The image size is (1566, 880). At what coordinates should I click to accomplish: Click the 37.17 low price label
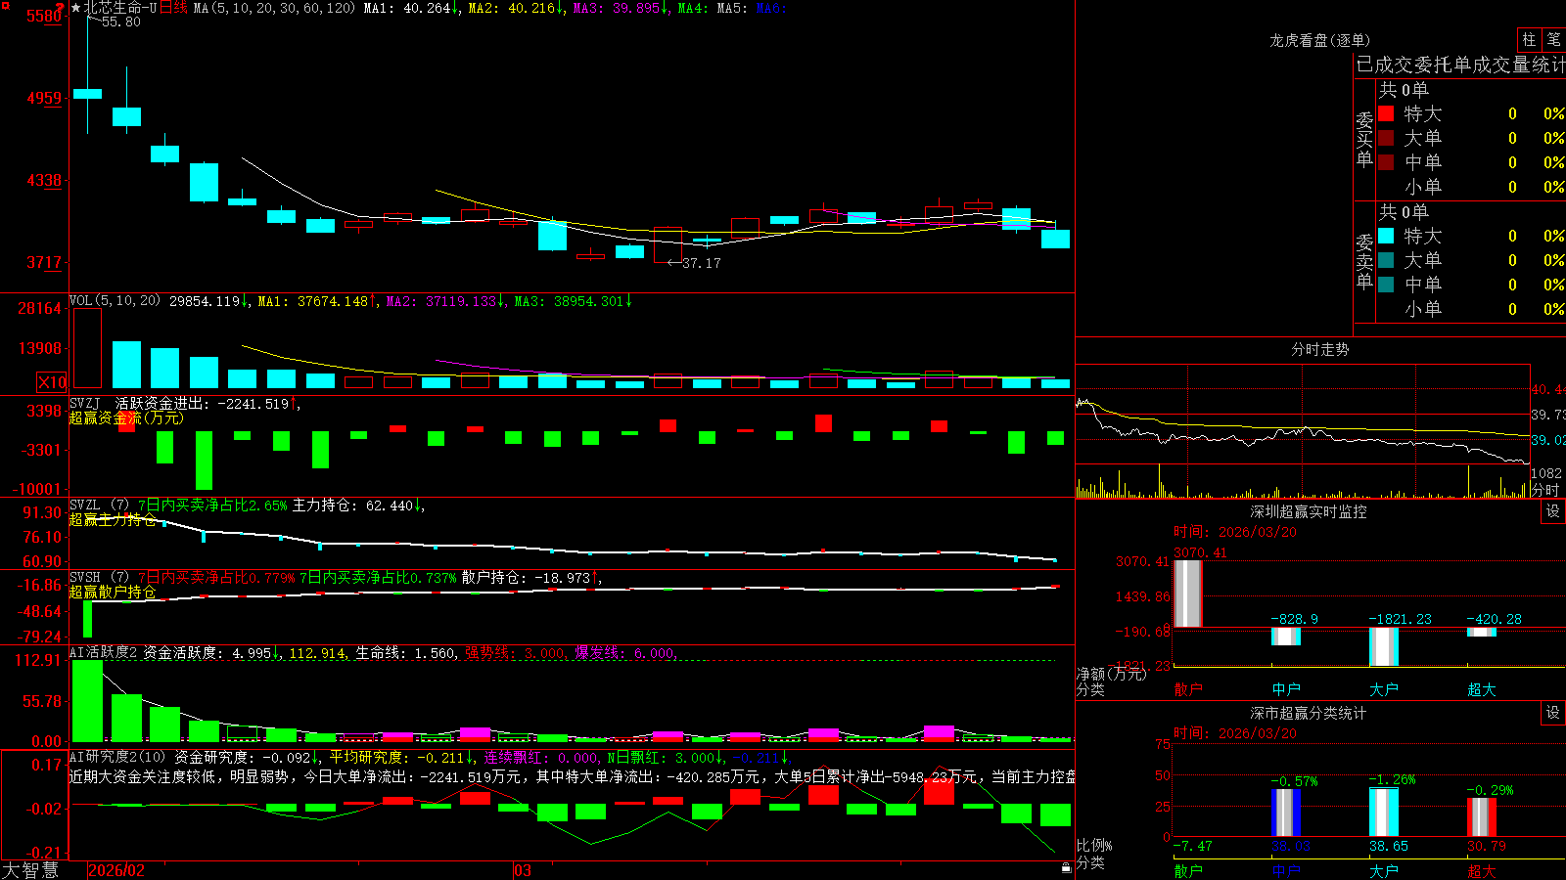701,263
